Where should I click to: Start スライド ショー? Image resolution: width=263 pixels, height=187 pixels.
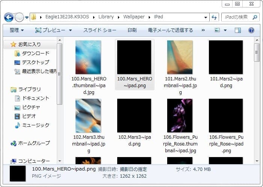pyautogui.click(x=100, y=30)
